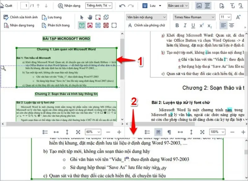Screen dimensions: 248x181
Task: Expand the formatting toolbar overflow chevron
Action: point(245,28)
